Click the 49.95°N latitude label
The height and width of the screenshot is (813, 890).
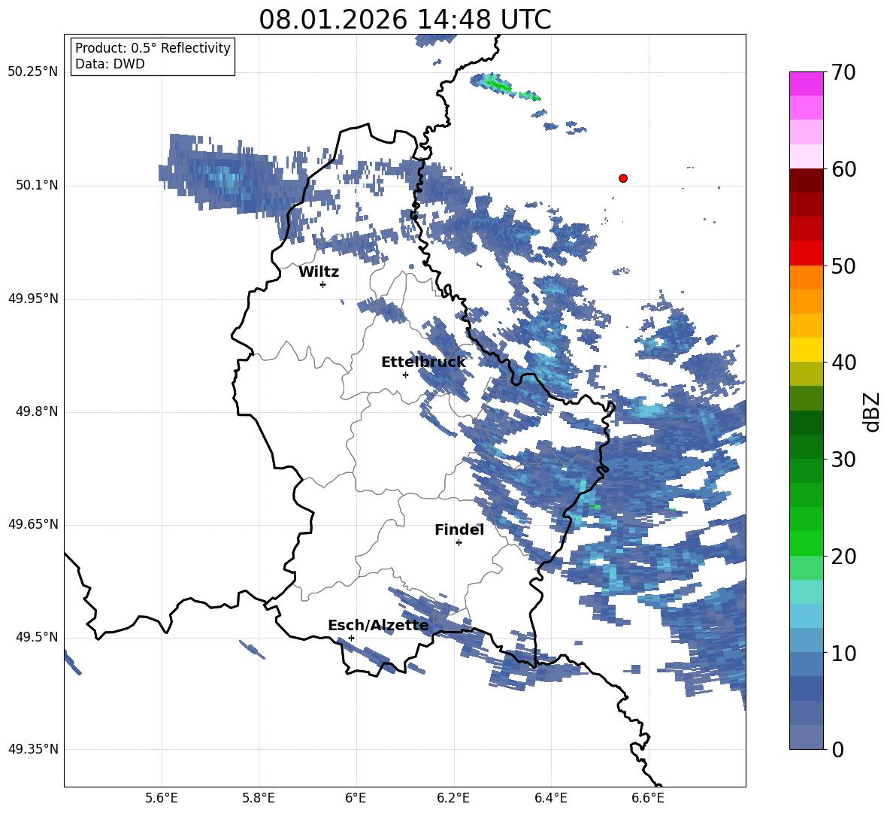point(33,299)
